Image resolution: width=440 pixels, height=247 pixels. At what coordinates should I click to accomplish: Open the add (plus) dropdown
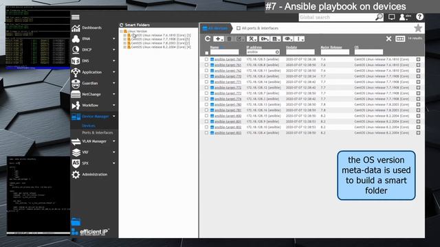tap(219, 38)
